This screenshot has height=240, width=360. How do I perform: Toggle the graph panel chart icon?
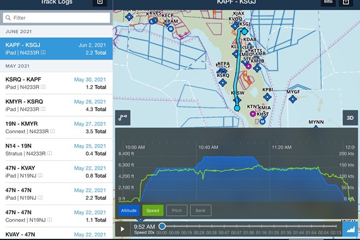350,229
